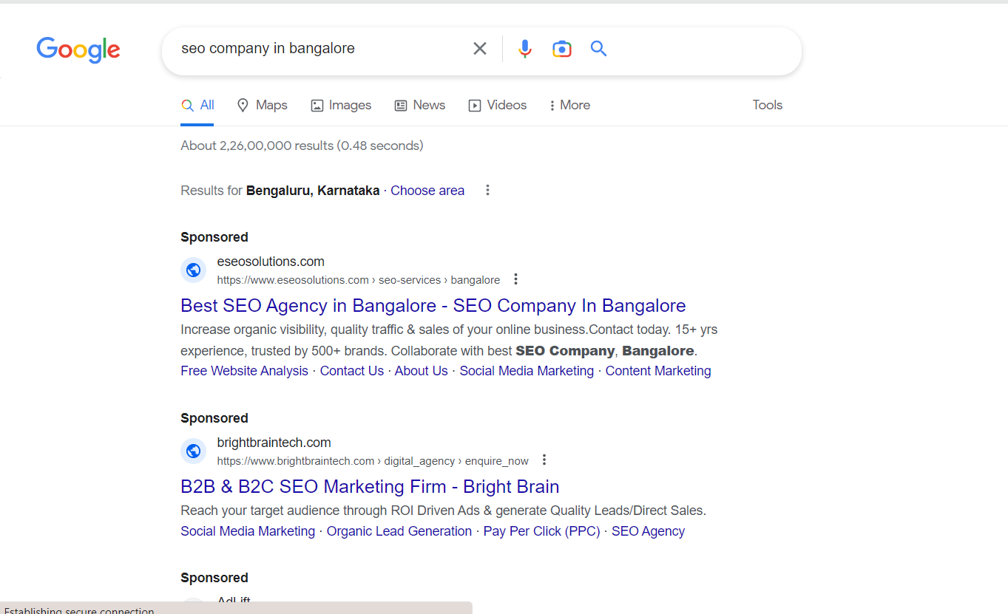1008x614 pixels.
Task: Switch to the Images tab
Action: 341,105
